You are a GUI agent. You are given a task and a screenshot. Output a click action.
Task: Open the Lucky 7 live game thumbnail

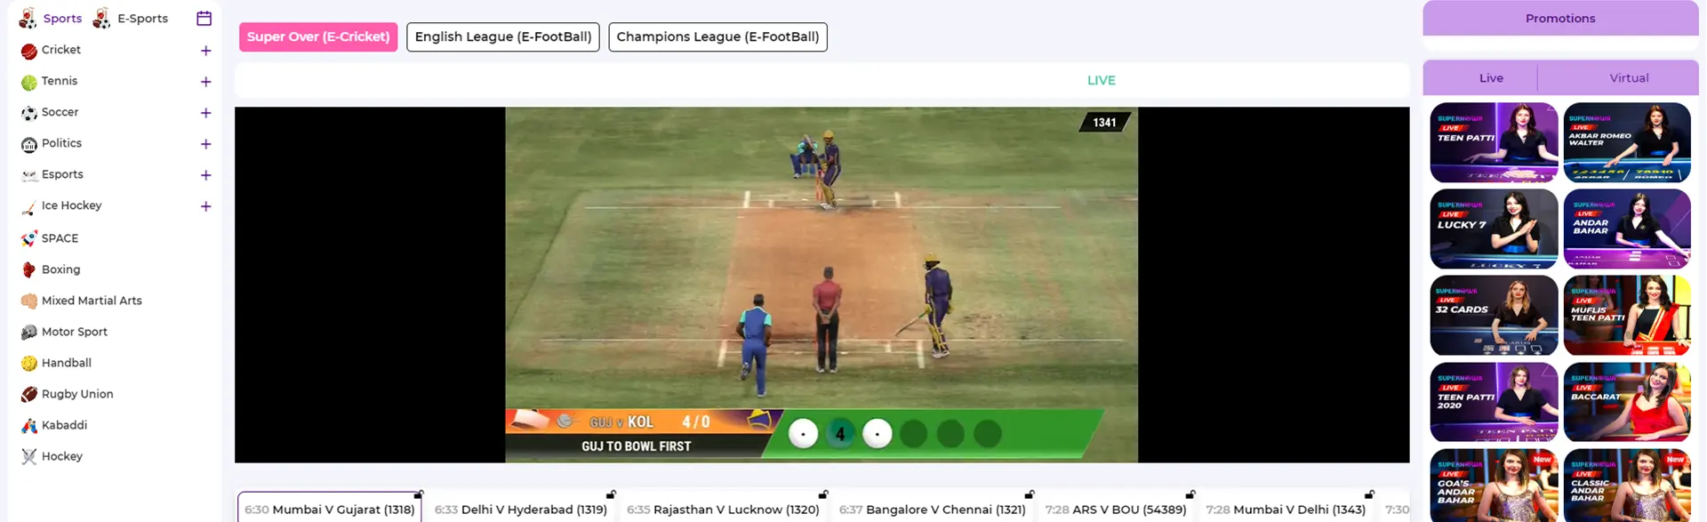[1493, 229]
